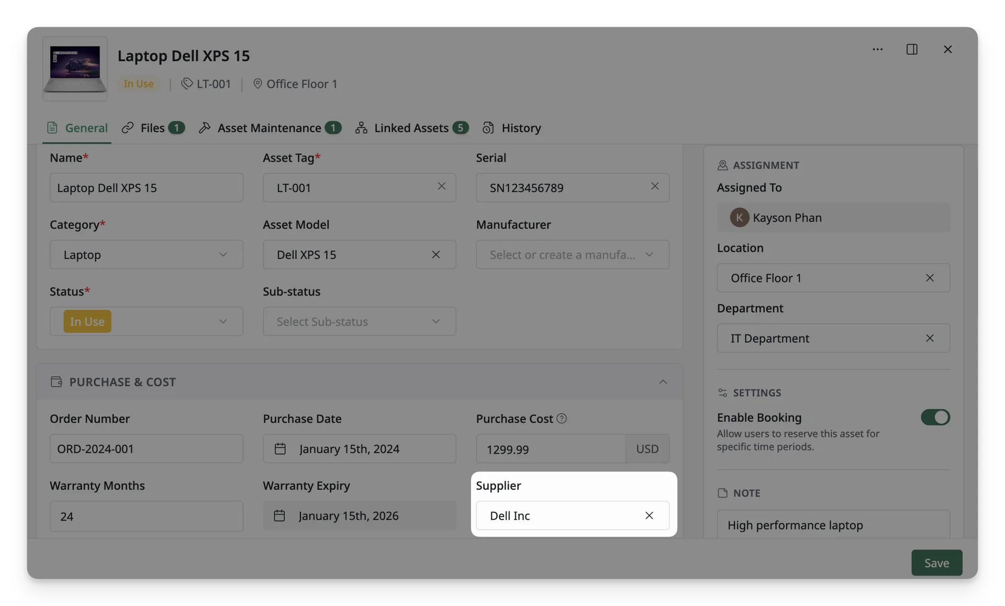Open the Category dropdown
The image size is (1005, 606).
146,254
